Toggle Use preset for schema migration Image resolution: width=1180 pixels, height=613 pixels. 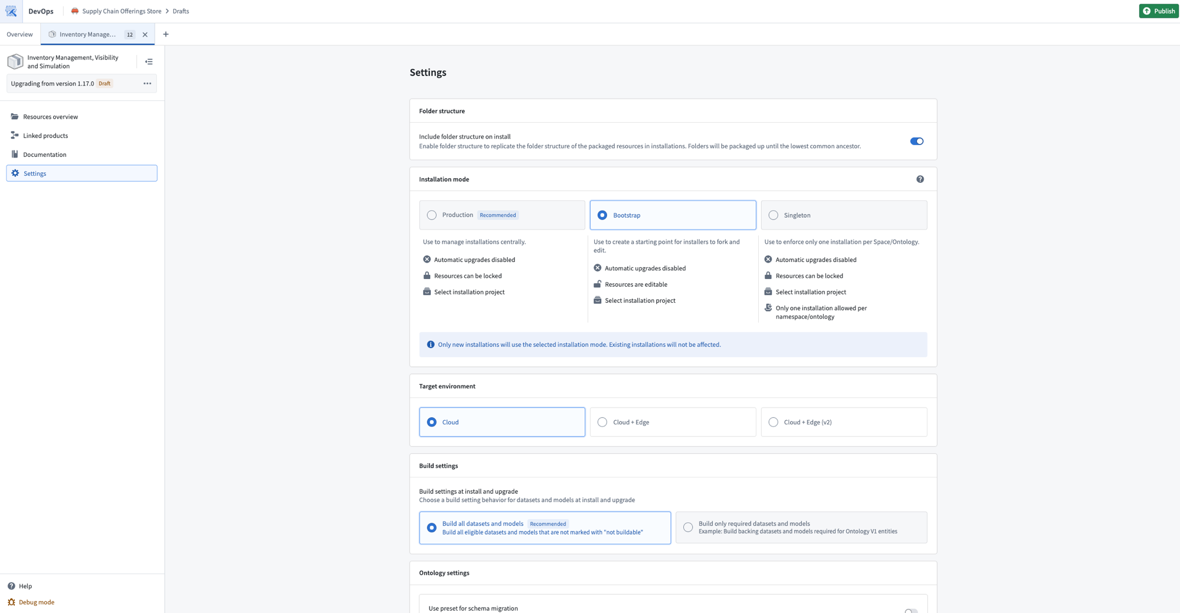[911, 610]
